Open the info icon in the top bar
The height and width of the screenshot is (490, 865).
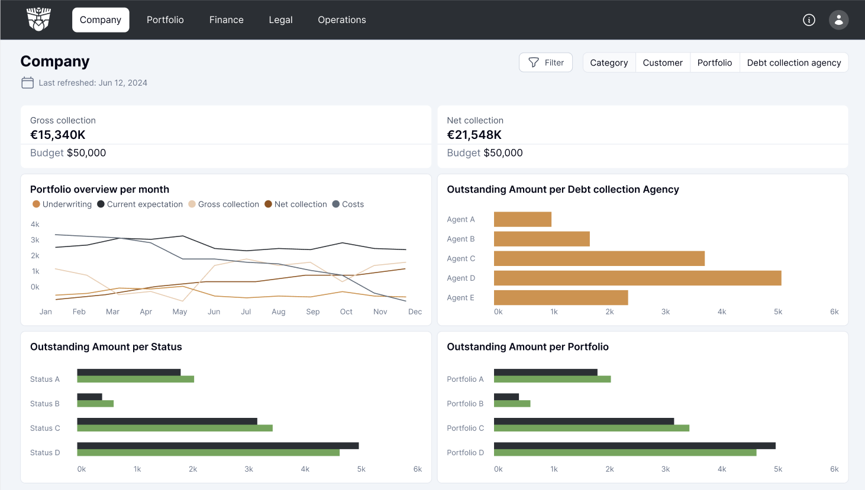[x=809, y=20]
